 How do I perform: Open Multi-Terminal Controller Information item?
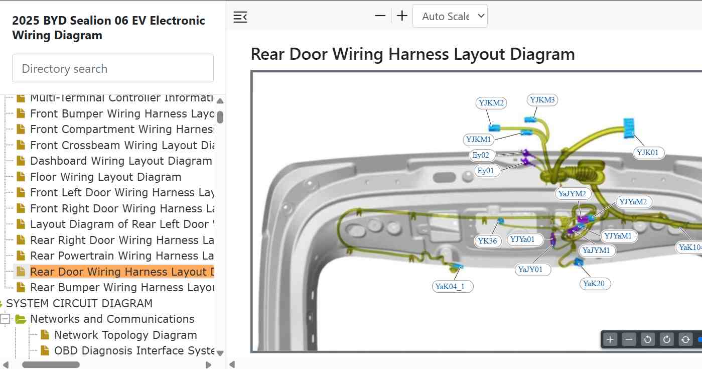pyautogui.click(x=122, y=98)
